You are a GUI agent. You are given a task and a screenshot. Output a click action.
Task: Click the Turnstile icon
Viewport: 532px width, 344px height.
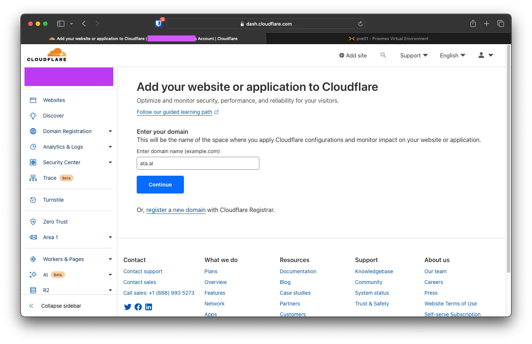tap(33, 200)
